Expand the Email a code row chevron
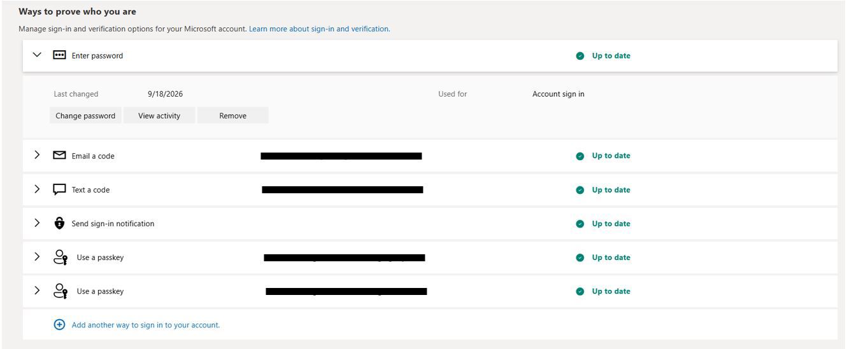The height and width of the screenshot is (349, 847). (x=37, y=155)
